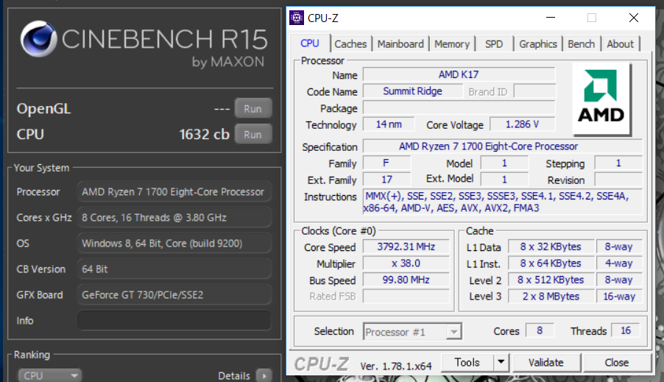
Task: Open the Mainboard tab
Action: pyautogui.click(x=400, y=44)
